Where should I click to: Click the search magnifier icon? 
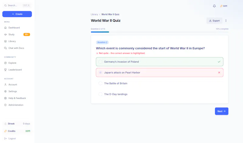5,5
